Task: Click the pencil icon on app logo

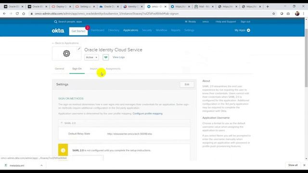Action: coord(79,49)
